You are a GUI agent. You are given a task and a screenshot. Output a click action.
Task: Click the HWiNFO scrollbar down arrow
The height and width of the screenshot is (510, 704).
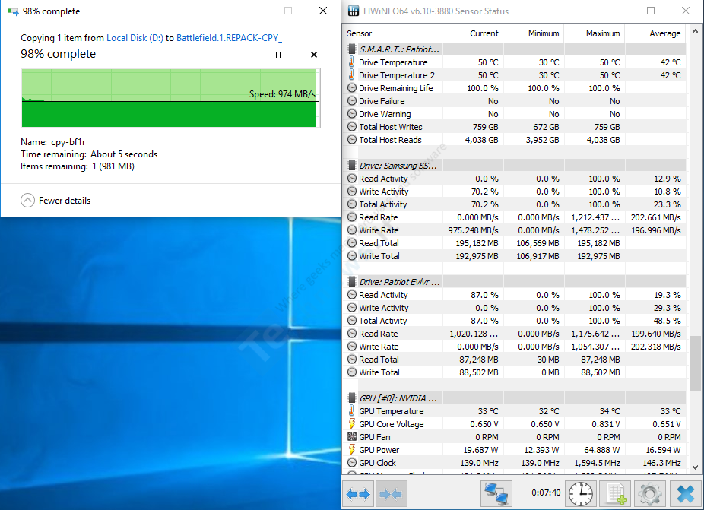695,467
